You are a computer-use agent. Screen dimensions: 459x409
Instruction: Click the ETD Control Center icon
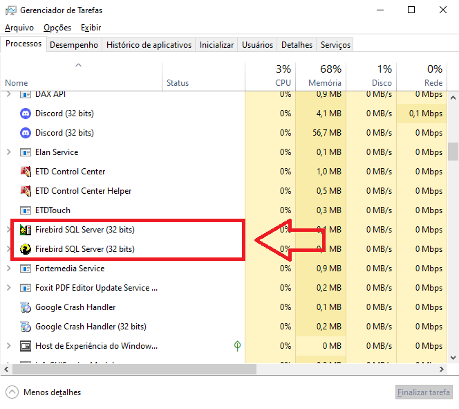26,172
